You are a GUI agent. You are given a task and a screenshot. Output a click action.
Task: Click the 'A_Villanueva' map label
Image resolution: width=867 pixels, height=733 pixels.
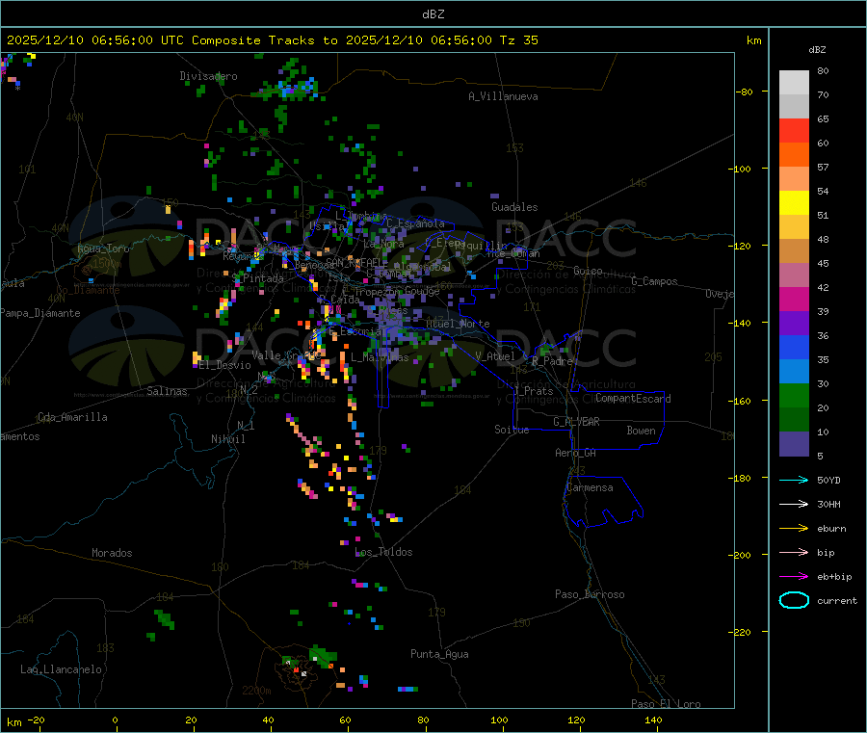tap(503, 96)
